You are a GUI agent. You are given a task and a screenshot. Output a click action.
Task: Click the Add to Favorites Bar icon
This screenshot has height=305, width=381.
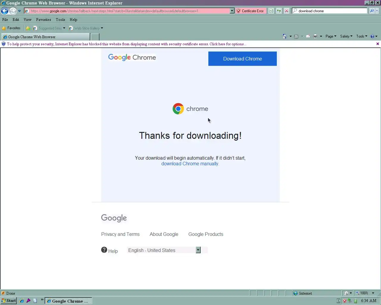point(28,28)
